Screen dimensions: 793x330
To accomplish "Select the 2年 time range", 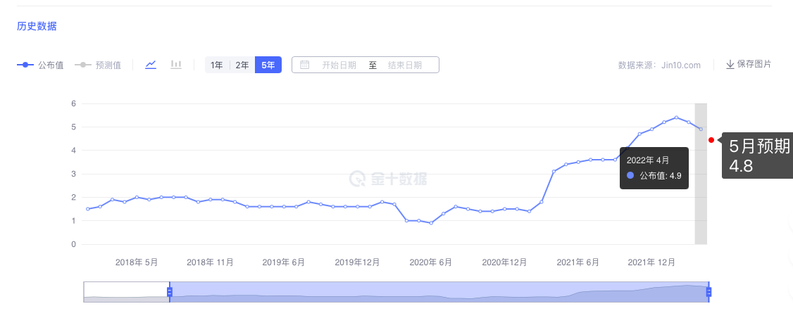I will (x=242, y=65).
